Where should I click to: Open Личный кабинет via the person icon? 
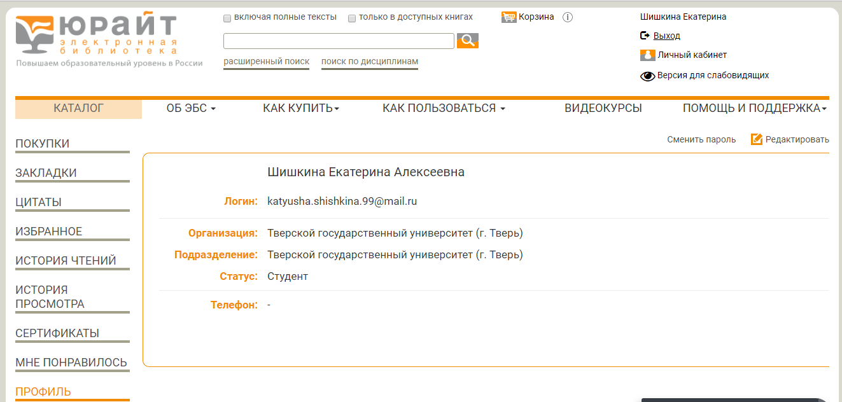pyautogui.click(x=647, y=55)
